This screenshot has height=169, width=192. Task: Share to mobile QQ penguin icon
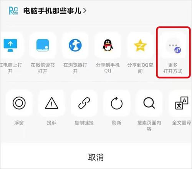pos(108,46)
